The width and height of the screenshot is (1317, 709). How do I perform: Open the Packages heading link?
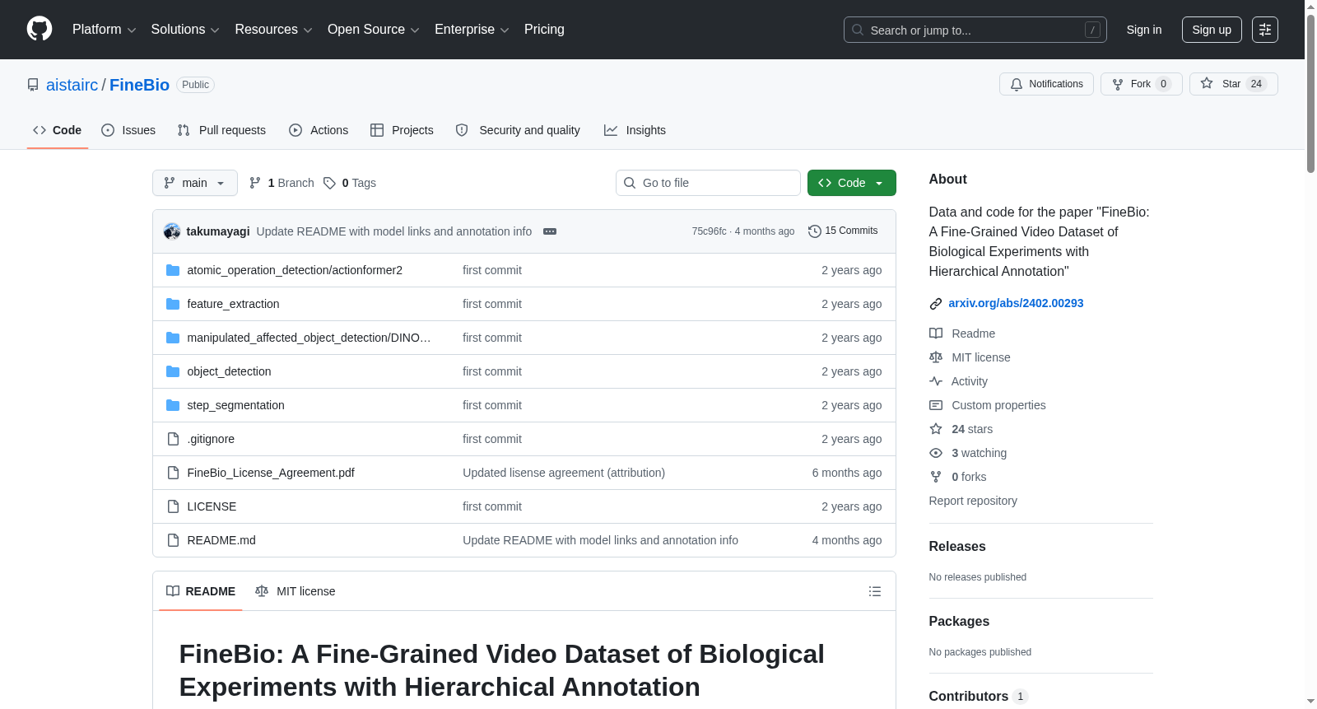pos(959,622)
